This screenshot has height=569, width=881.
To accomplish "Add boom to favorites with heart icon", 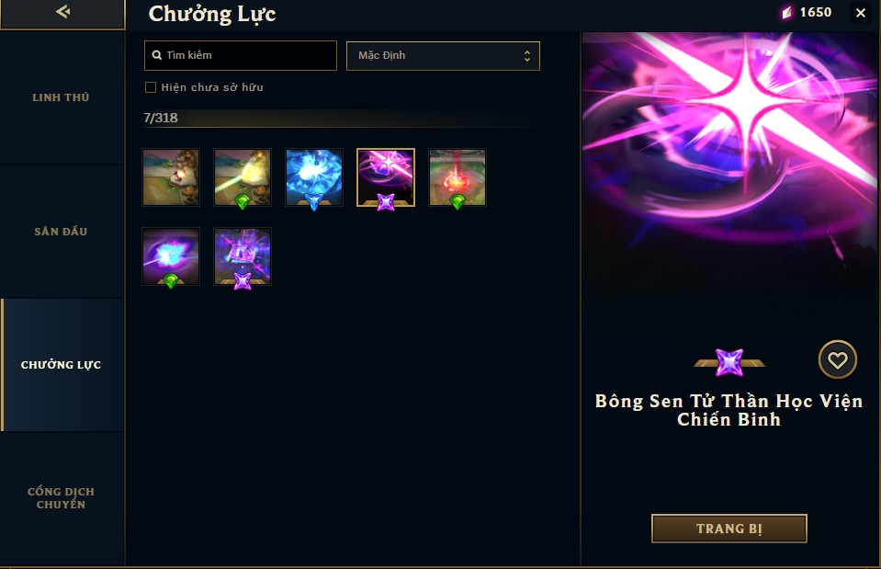I will tap(837, 359).
